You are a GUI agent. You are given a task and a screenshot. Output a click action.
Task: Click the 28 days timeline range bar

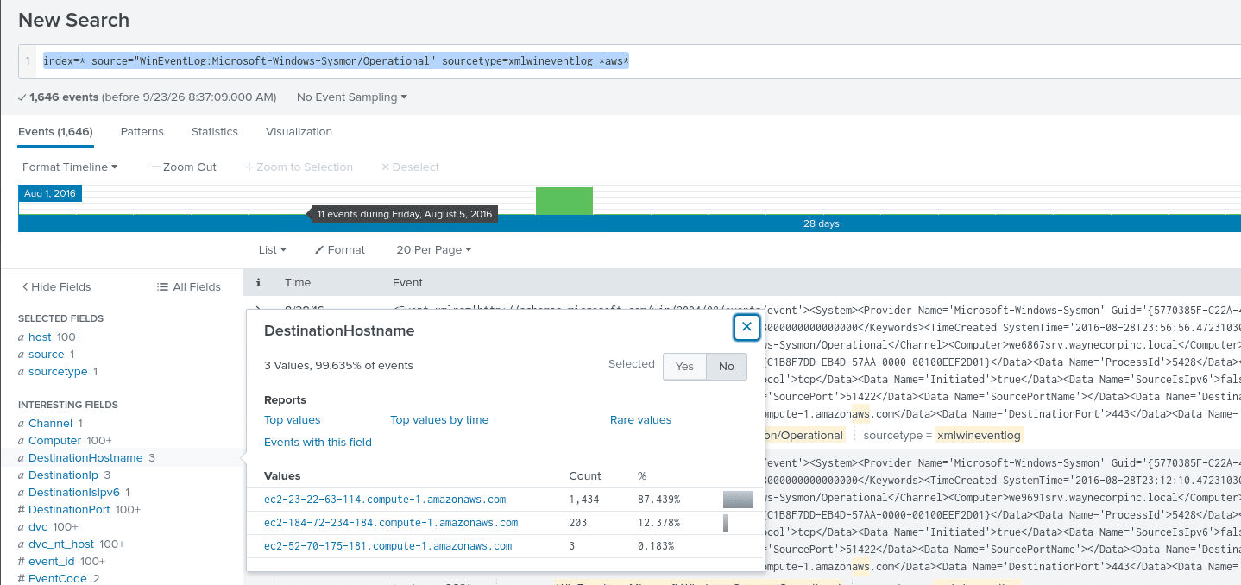629,223
